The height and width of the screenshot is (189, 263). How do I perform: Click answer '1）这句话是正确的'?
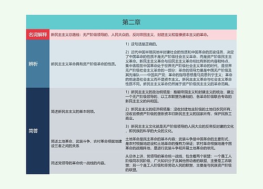coord(141,44)
